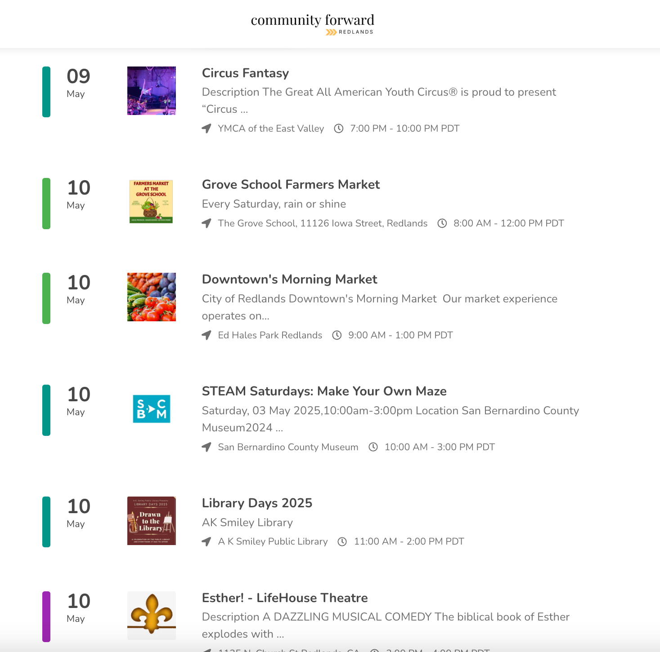The width and height of the screenshot is (660, 652).
Task: Click location arrow icon for YMCA of the East Valley
Action: 207,129
